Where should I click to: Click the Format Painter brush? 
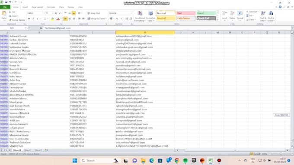click(x=10, y=20)
